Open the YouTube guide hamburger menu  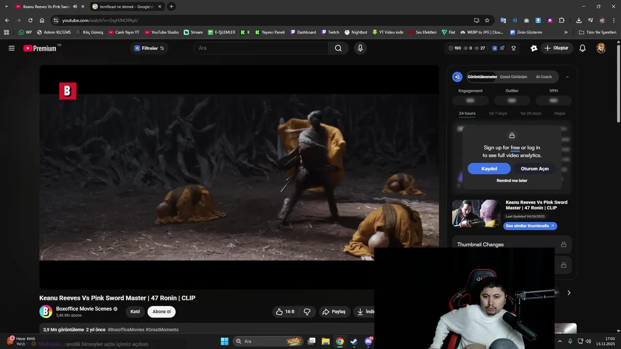12,48
